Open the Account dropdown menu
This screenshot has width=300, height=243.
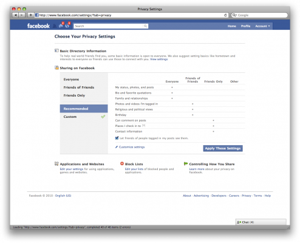[x=262, y=26]
